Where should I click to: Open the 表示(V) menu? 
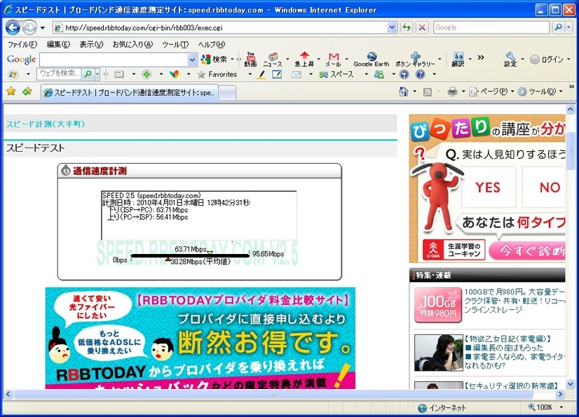(x=91, y=45)
